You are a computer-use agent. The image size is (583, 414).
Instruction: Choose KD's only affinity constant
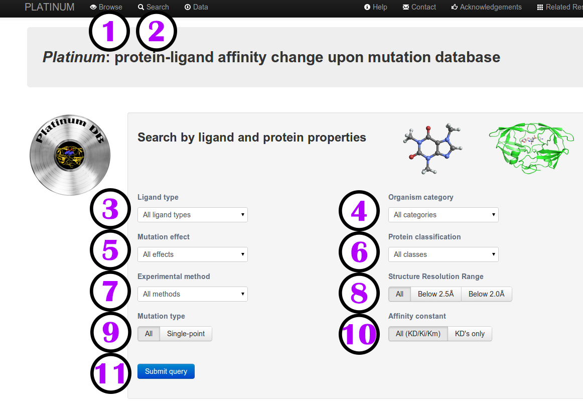[470, 334]
